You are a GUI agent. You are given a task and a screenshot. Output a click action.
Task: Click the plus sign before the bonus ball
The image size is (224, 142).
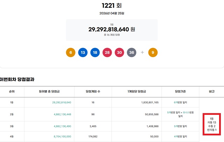coord(142,53)
